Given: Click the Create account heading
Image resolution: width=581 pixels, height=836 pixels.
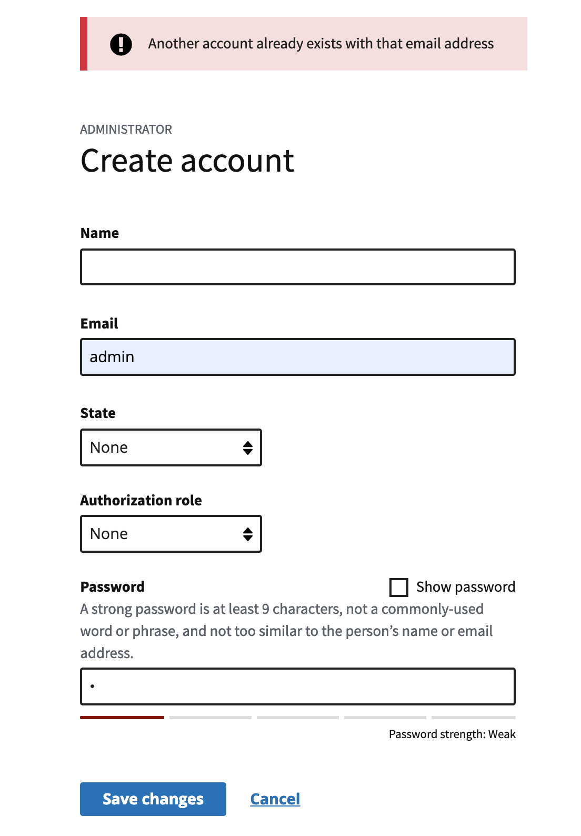Looking at the screenshot, I should pyautogui.click(x=187, y=161).
